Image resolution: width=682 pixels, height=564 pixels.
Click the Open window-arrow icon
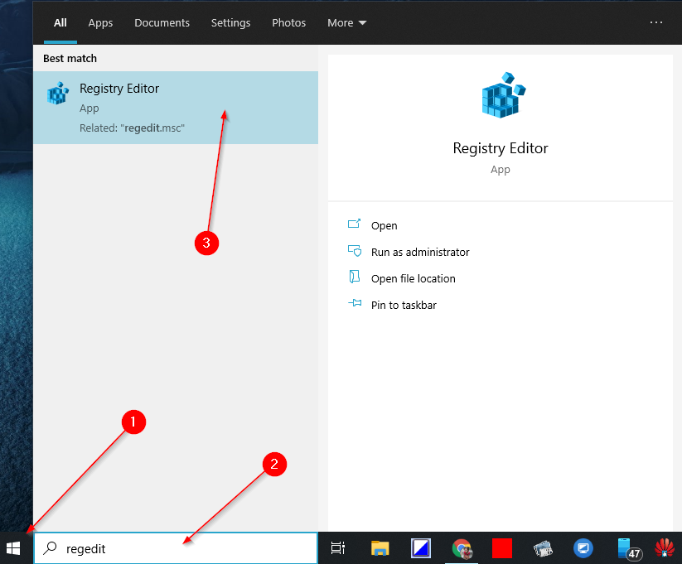[x=354, y=224]
